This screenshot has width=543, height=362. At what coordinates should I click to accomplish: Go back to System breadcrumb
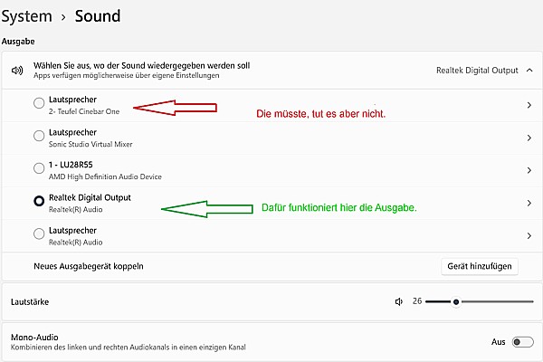[26, 16]
